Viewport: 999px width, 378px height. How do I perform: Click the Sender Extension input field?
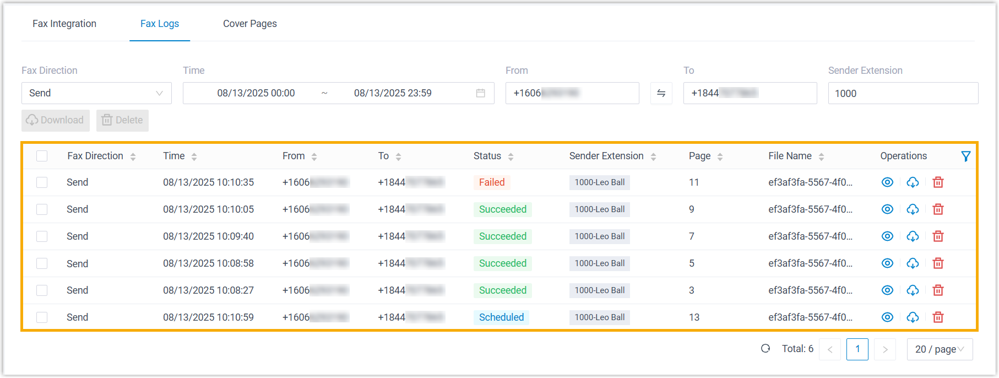pos(903,94)
